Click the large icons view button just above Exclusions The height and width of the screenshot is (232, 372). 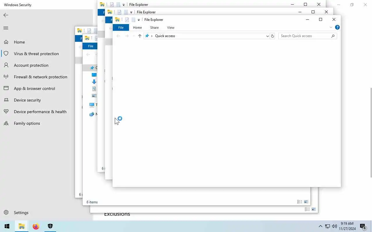(314, 209)
